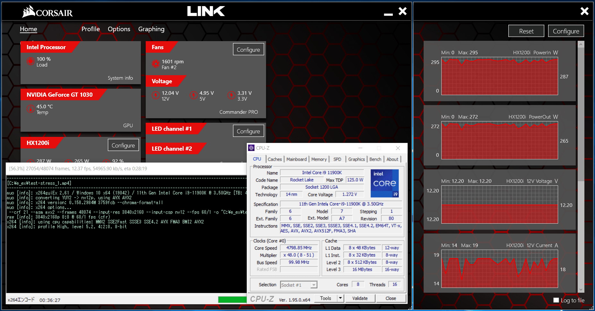Click the scrollbar down arrow in graph panel
The height and width of the screenshot is (311, 595).
(x=581, y=289)
